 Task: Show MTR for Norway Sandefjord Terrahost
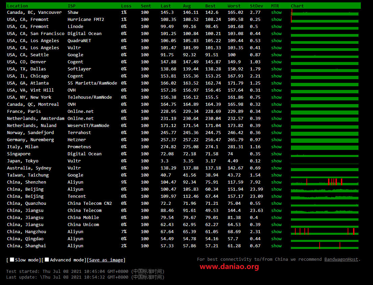click(276, 132)
